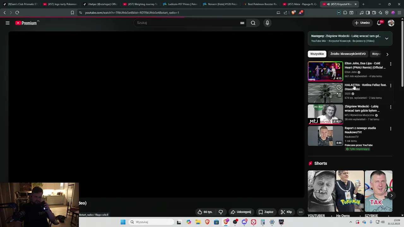
Task: Like the video (66 tys.)
Action: tap(205, 212)
